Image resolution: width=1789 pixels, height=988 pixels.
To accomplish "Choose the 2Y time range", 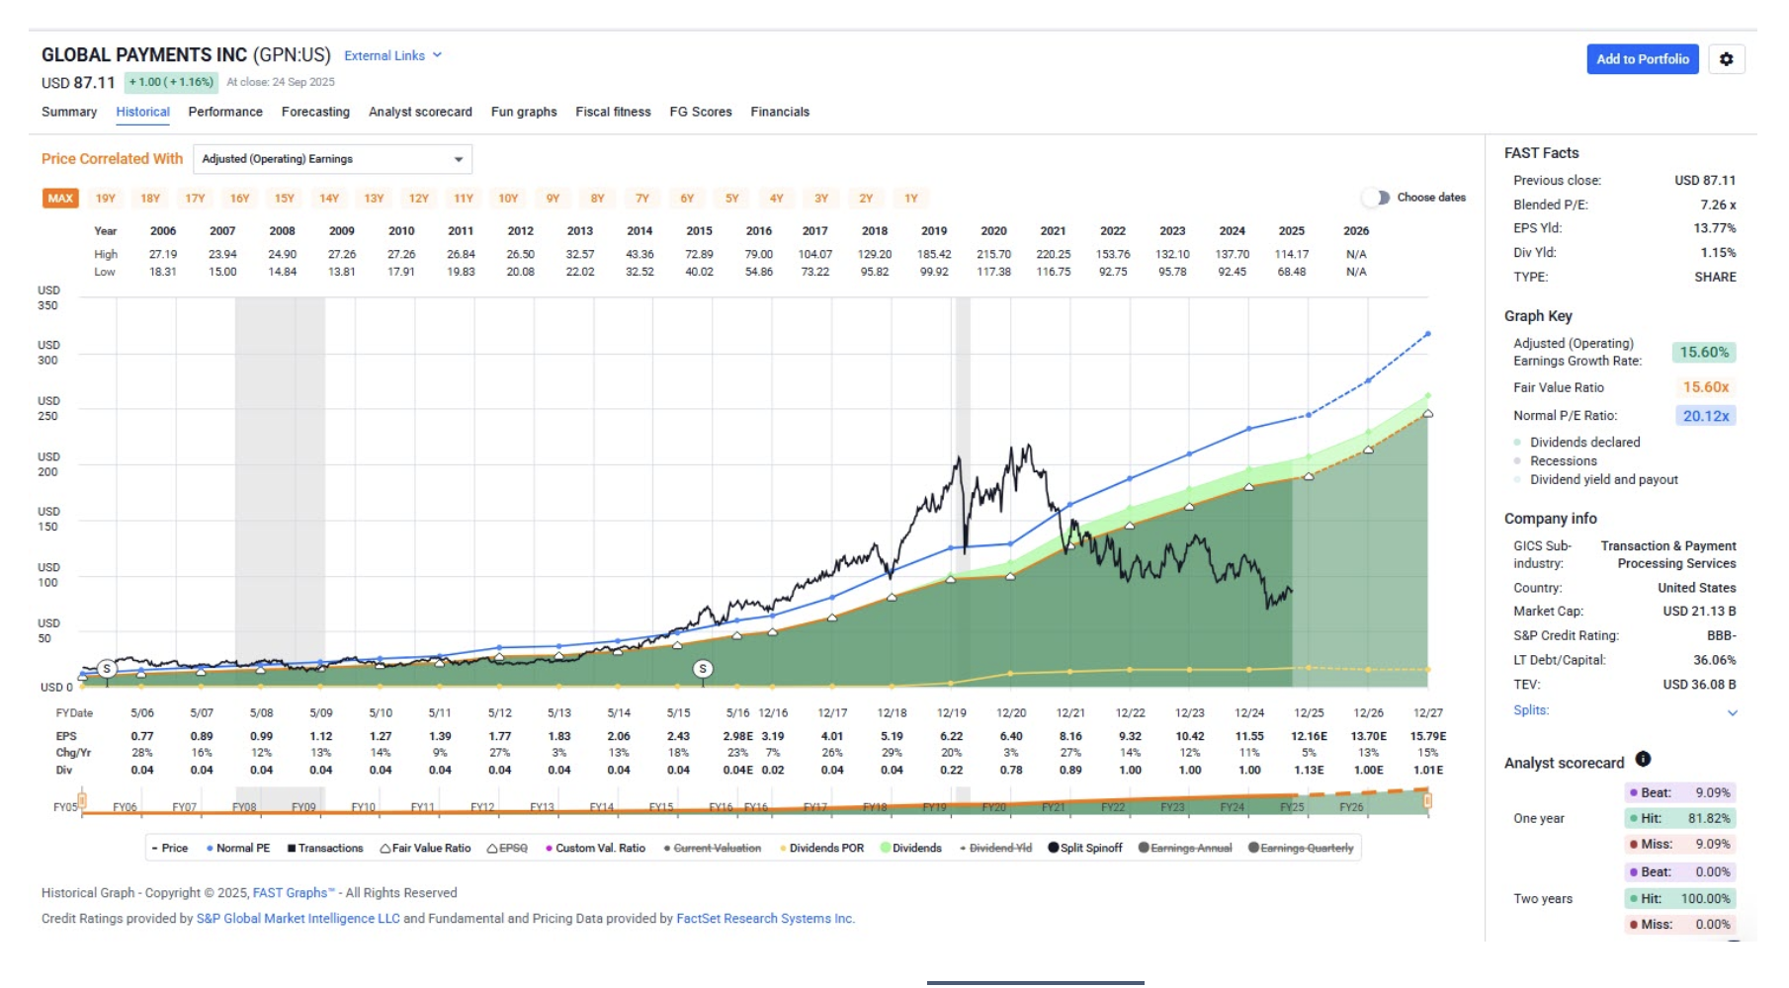I will (x=866, y=199).
